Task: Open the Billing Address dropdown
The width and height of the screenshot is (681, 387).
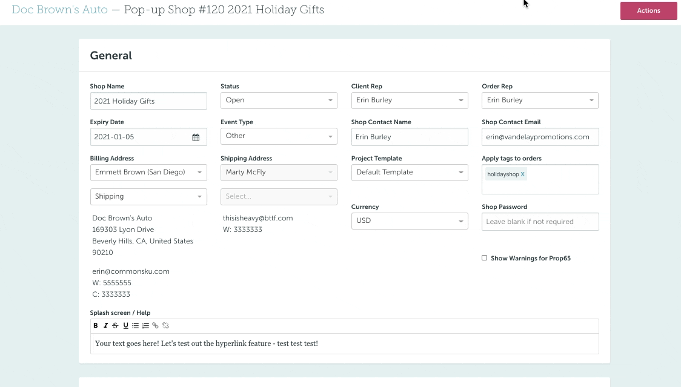Action: [148, 173]
